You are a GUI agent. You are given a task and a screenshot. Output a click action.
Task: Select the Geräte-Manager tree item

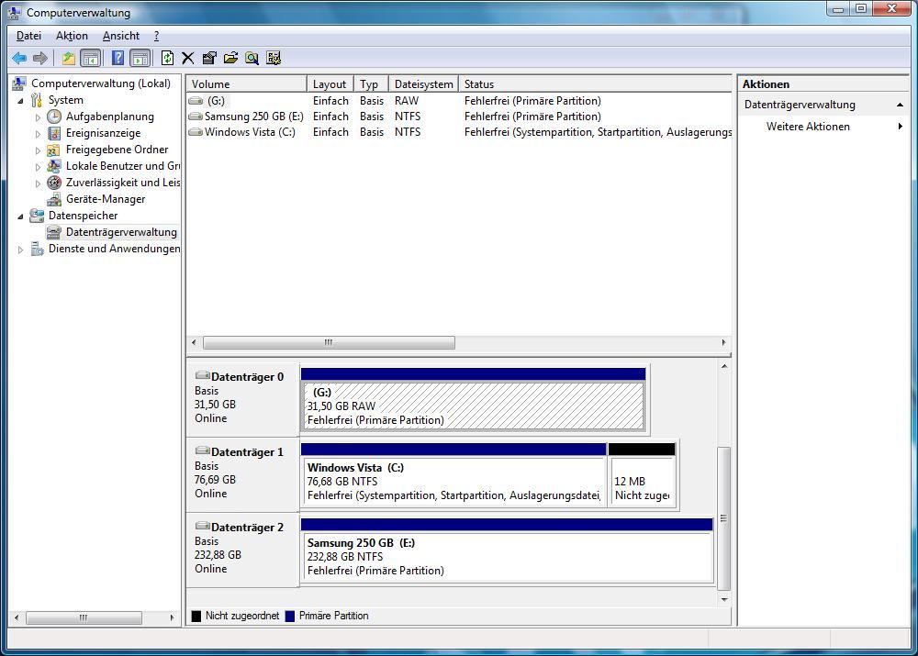(106, 199)
